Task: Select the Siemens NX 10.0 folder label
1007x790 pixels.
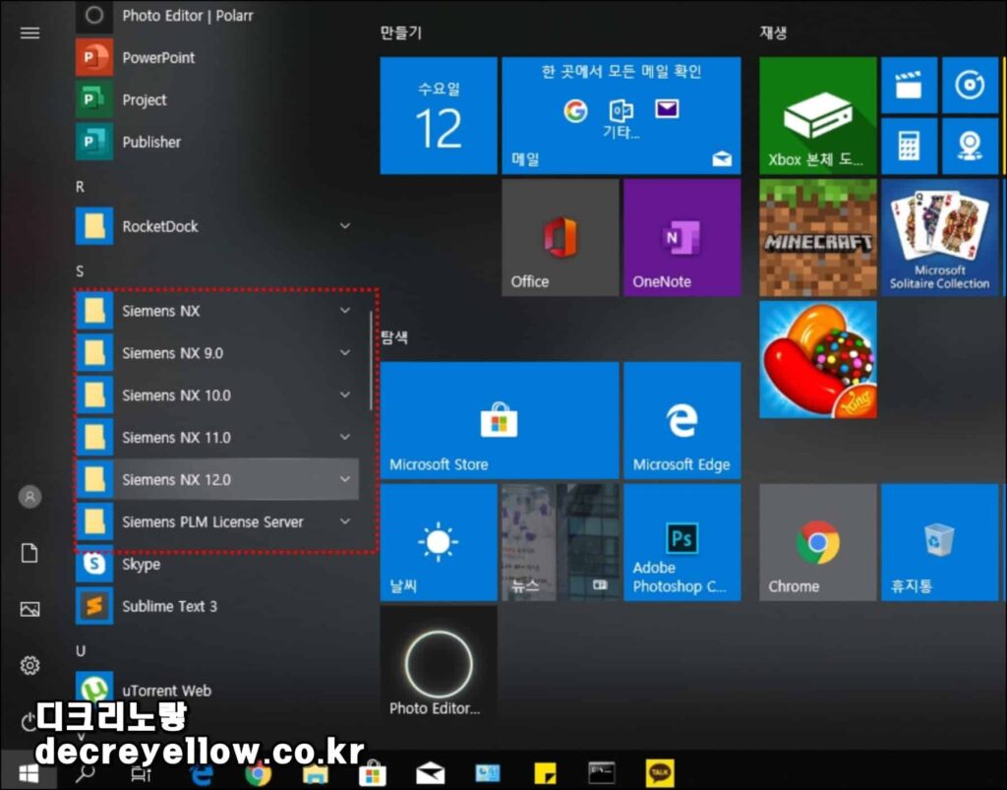Action: [176, 395]
